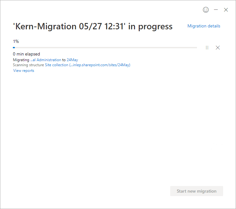Screen dimensions: 236x209
Task: Click the 'Migrating' status label
Action: [x=21, y=60]
